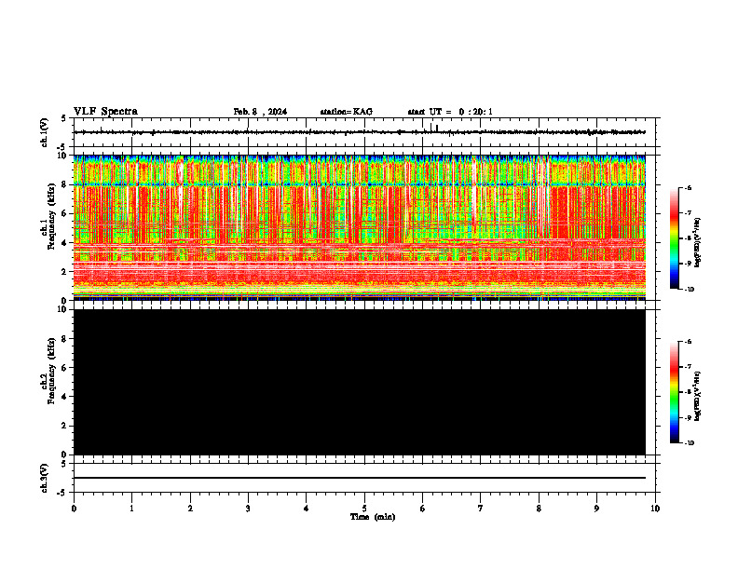Click the "ch.1(V)" axis label
The height and width of the screenshot is (570, 738).
pos(45,132)
